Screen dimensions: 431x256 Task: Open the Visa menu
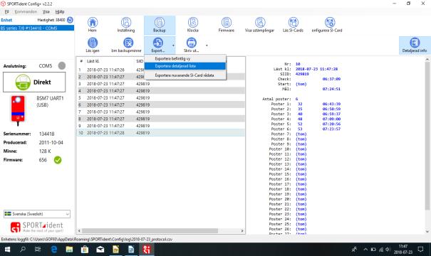tap(46, 11)
